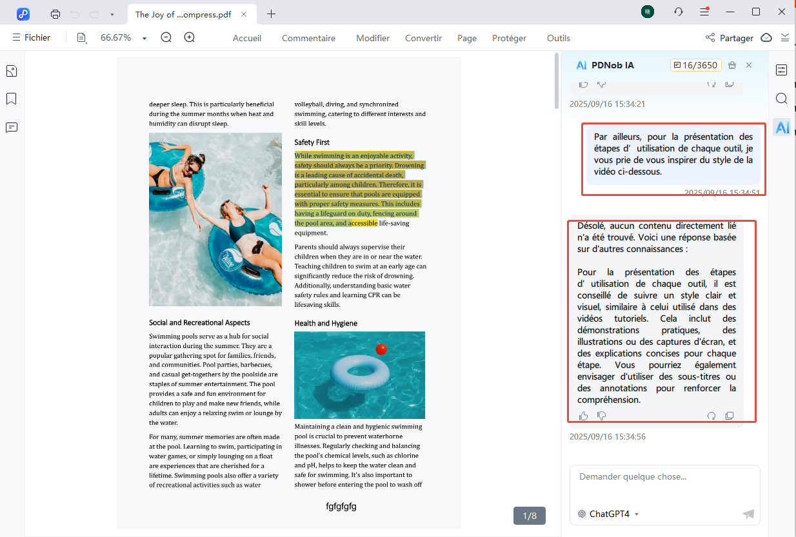Switch to the Commentaire tab
The image size is (796, 537).
click(x=308, y=38)
